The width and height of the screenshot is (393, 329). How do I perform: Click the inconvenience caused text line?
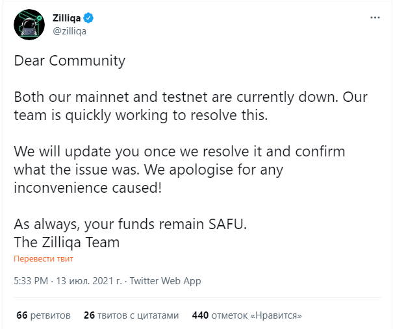click(x=88, y=188)
